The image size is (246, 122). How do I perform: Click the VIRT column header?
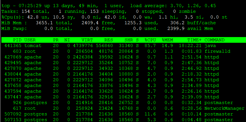pyautogui.click(x=87, y=40)
